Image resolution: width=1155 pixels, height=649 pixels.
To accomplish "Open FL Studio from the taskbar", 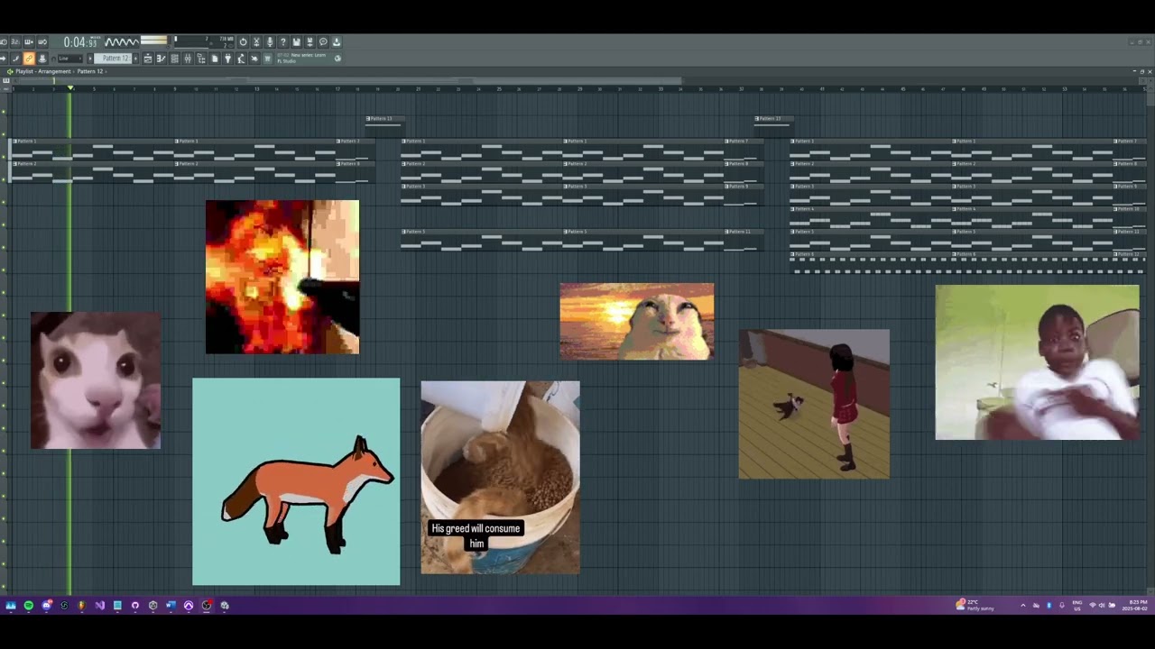I will 82,606.
